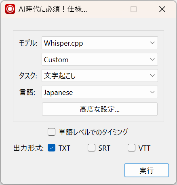Open the モデル dropdown showing Whisper.cpp
This screenshot has width=177, height=185.
click(x=100, y=43)
